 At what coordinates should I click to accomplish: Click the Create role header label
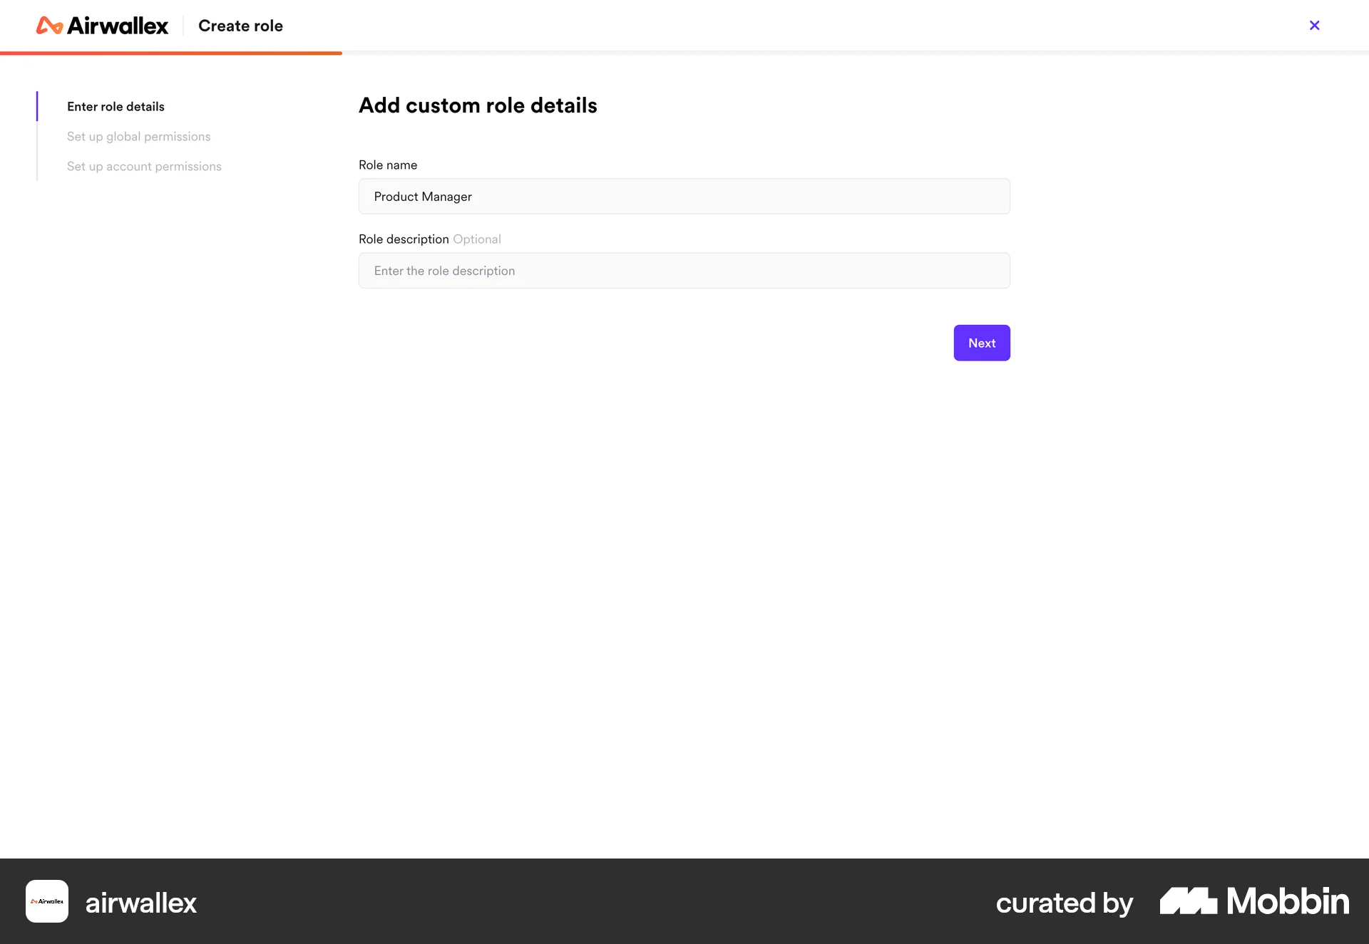(240, 26)
